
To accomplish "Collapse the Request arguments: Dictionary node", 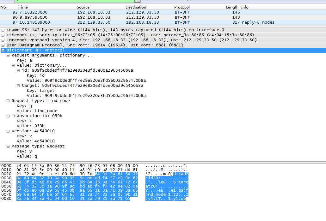I will click(8, 55).
